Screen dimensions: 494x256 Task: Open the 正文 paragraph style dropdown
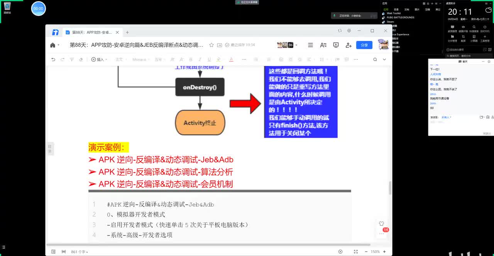120,59
